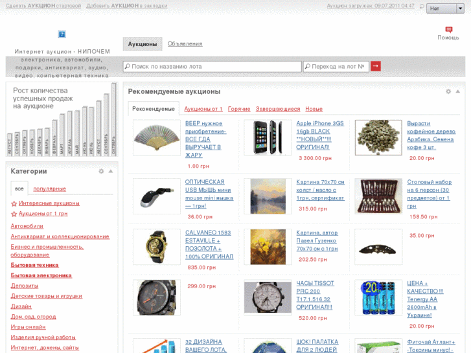471x353 pixels.
Task: Collapse the Рекомендуемые аукционы panel
Action: [458, 91]
